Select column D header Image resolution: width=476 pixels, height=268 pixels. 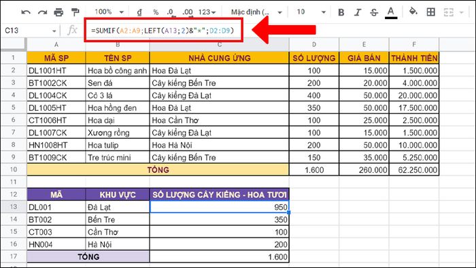314,45
